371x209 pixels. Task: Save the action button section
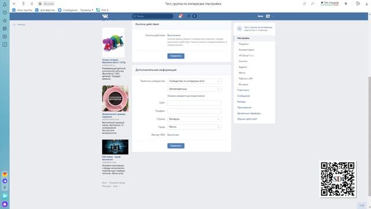[x=176, y=56]
